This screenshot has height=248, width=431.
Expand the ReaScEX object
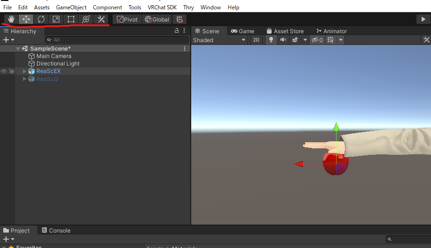point(24,71)
